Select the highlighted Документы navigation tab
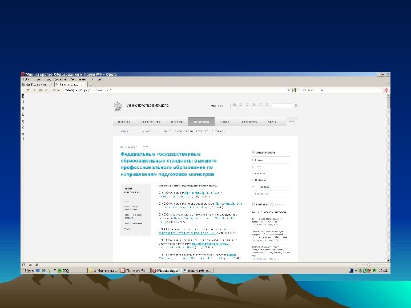This screenshot has height=308, width=411. 202,121
